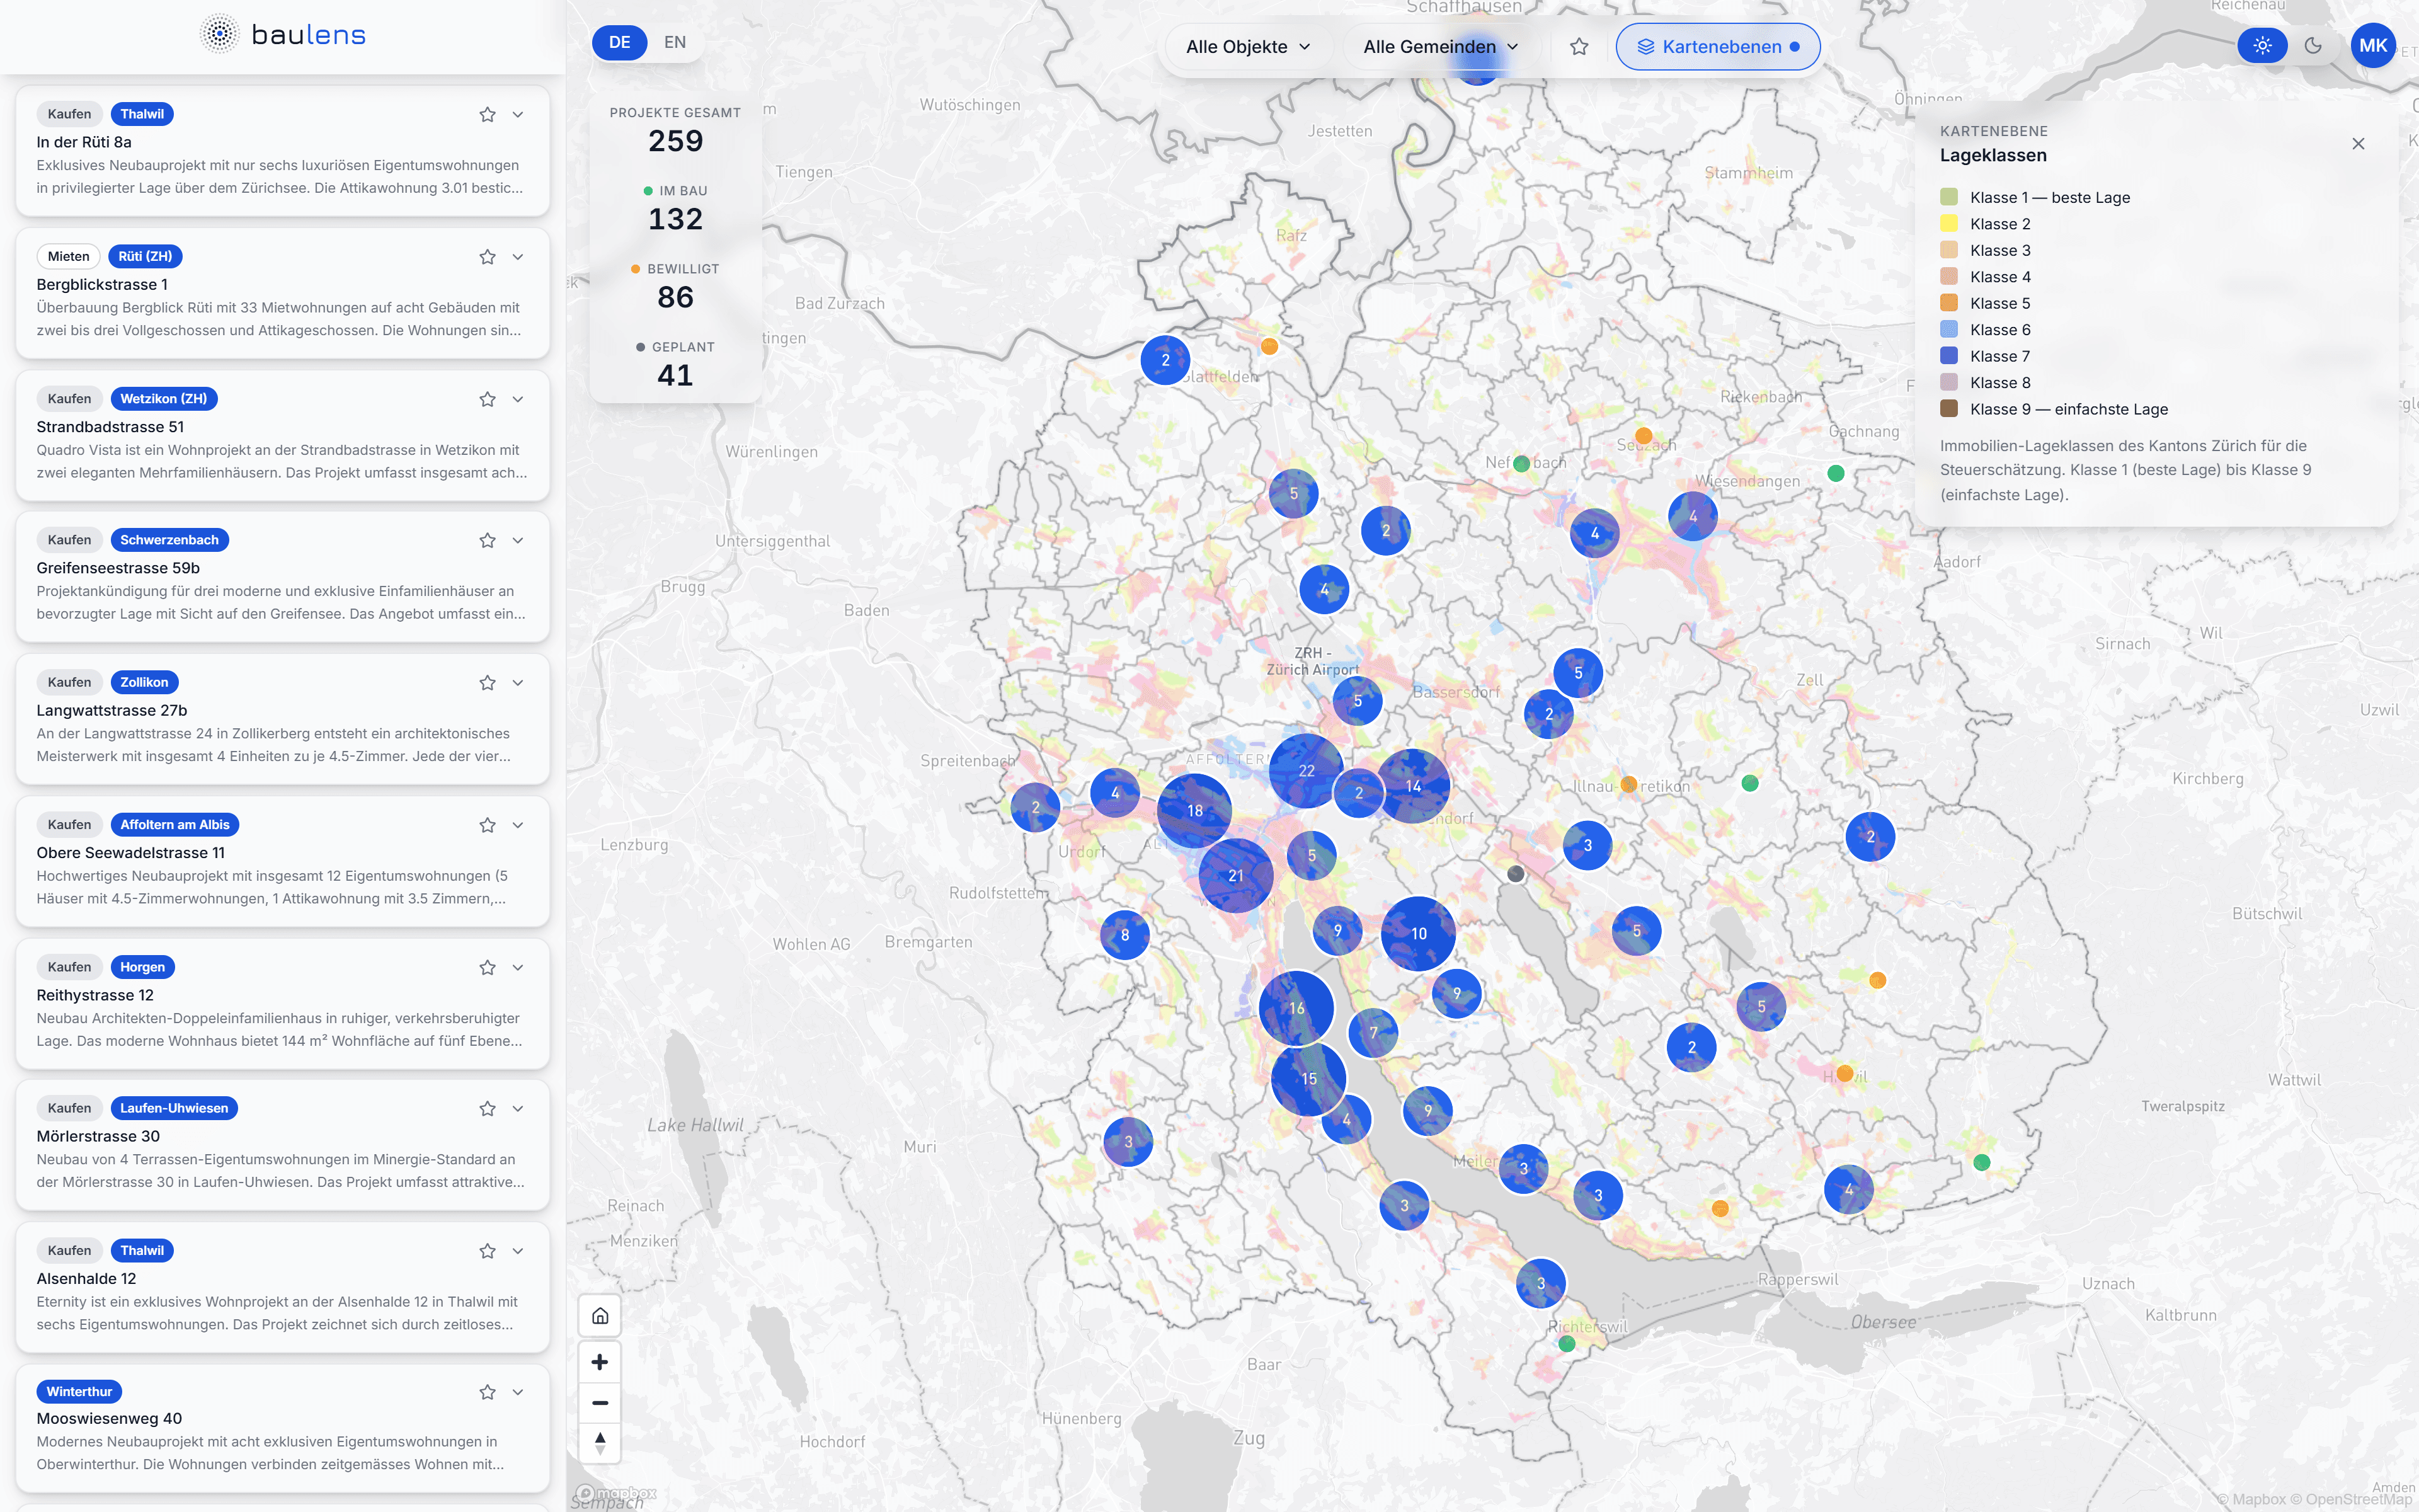Image resolution: width=2419 pixels, height=1512 pixels.
Task: Click the Schwerzenbach municipality tag
Action: (169, 540)
